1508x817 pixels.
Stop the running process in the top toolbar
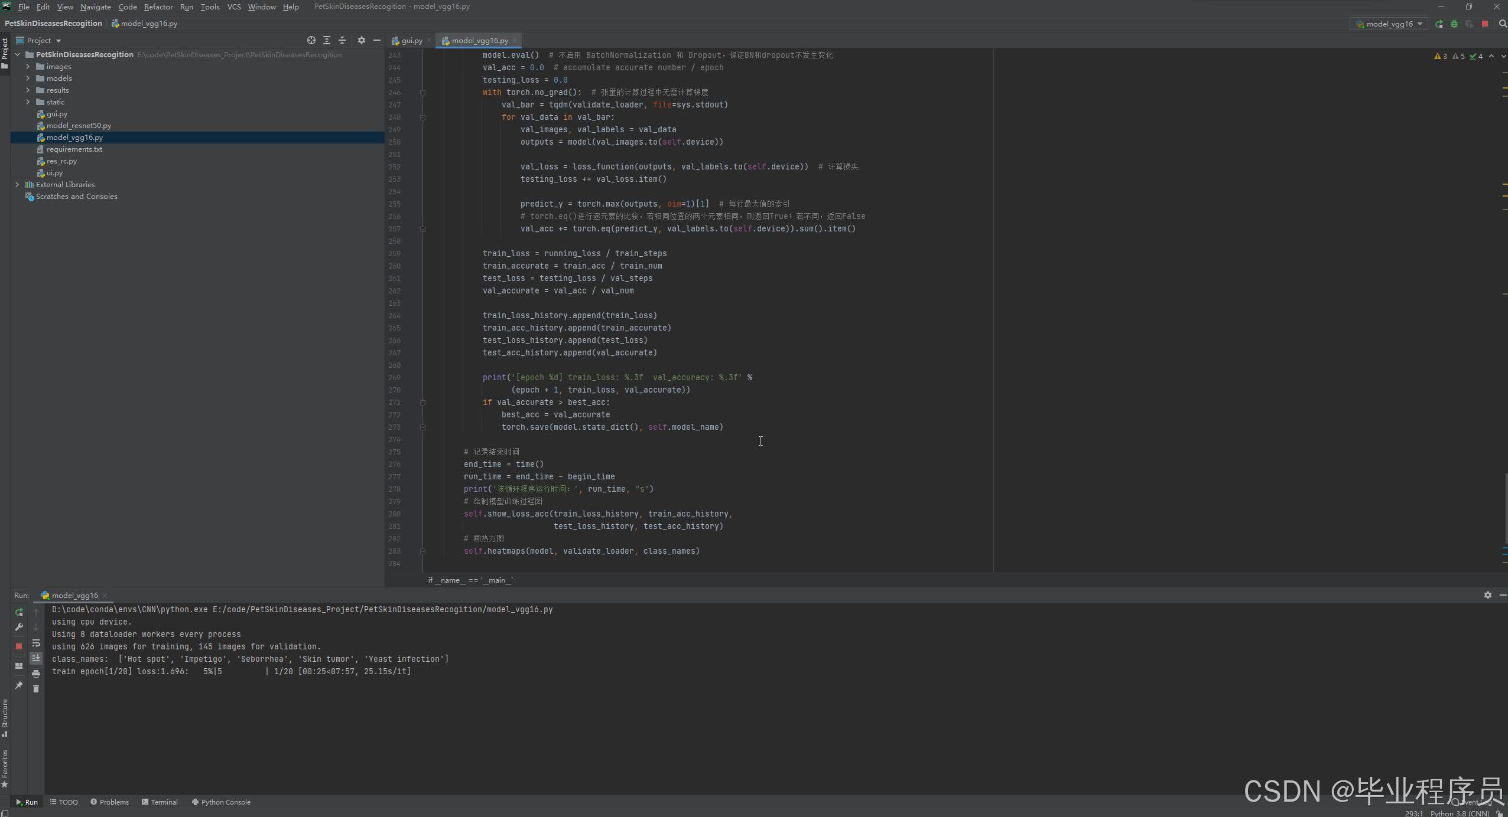1485,24
